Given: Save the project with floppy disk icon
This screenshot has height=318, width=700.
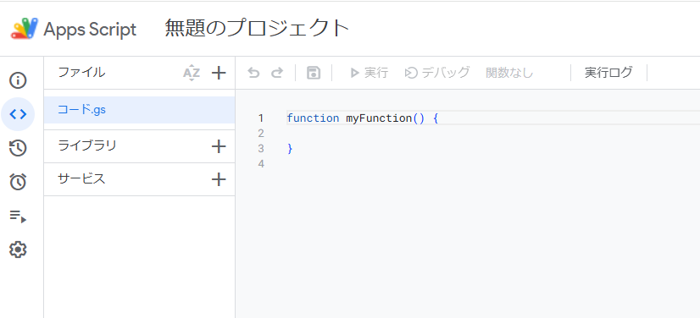Looking at the screenshot, I should (314, 73).
